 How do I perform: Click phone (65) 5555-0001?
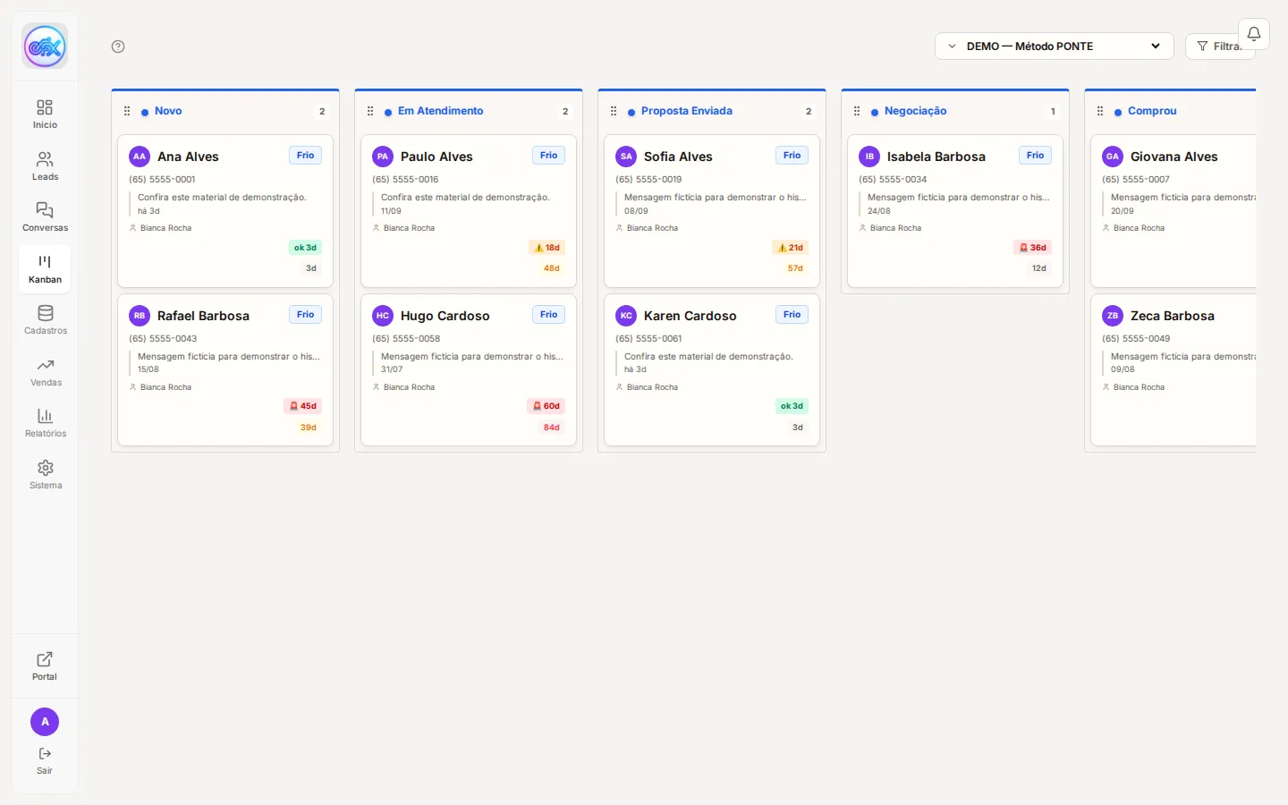(162, 180)
